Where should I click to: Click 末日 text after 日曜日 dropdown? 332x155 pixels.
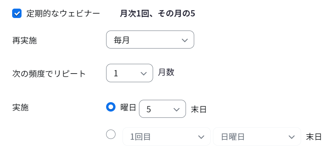pyautogui.click(x=314, y=137)
